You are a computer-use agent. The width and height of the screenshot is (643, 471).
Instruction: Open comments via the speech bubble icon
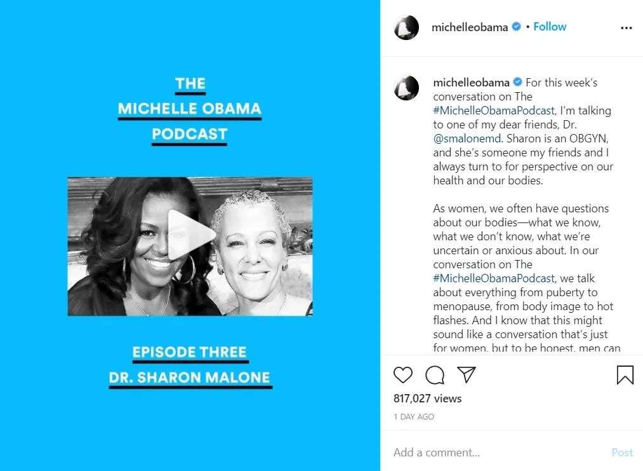[x=435, y=374]
